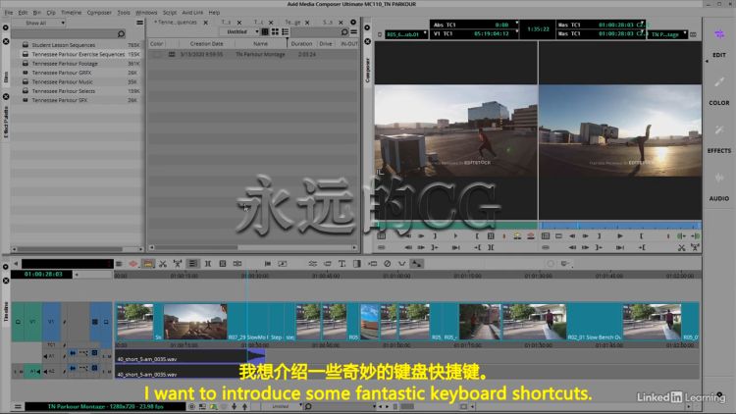Toggle the V1 track monitor icon
The width and height of the screenshot is (736, 414).
(x=106, y=322)
